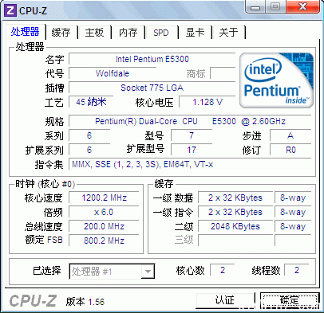Select the 处理器 tab
Viewport: 324px width, 313px height.
pyautogui.click(x=26, y=32)
